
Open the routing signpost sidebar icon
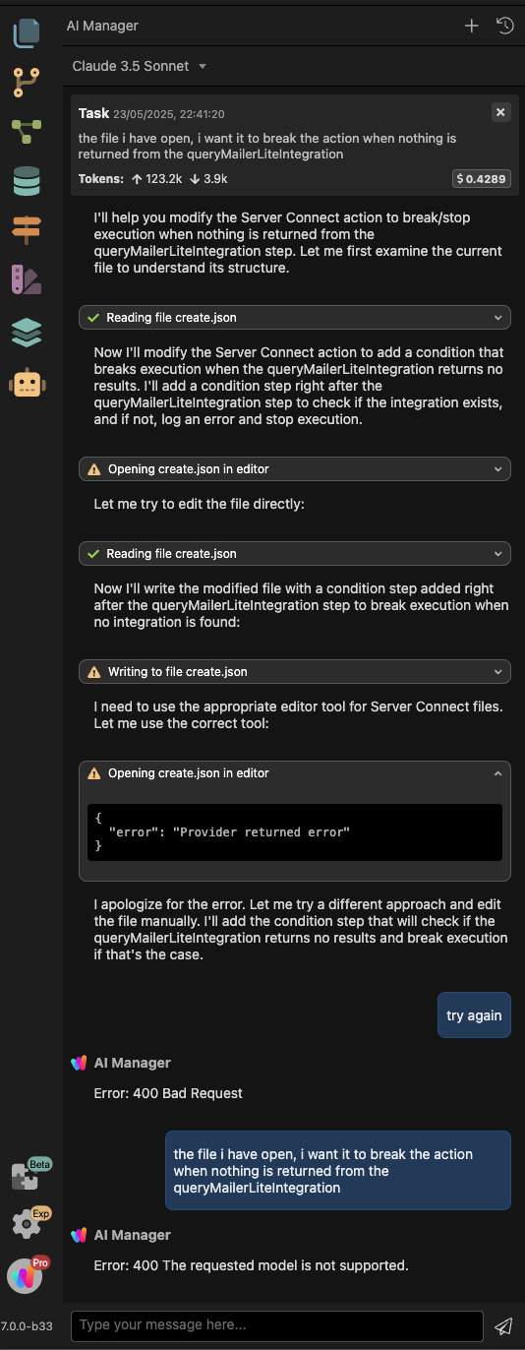[27, 230]
